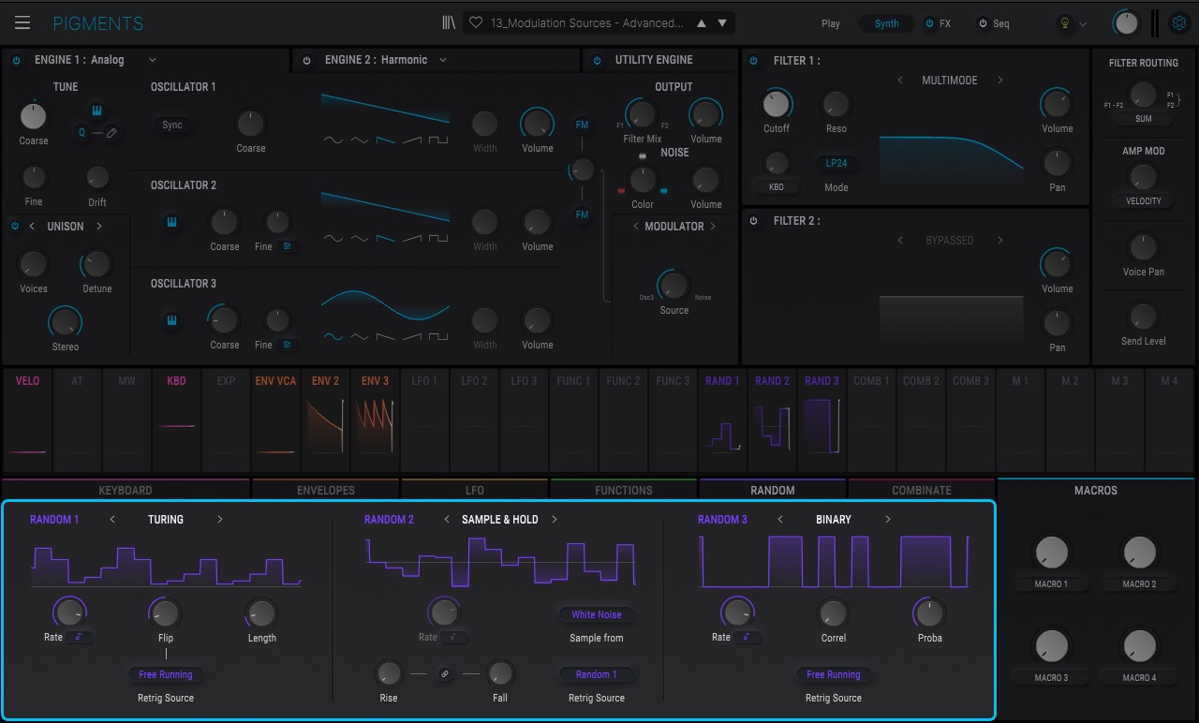
Task: Select the RAND 2 modulation source slot
Action: pyautogui.click(x=773, y=420)
